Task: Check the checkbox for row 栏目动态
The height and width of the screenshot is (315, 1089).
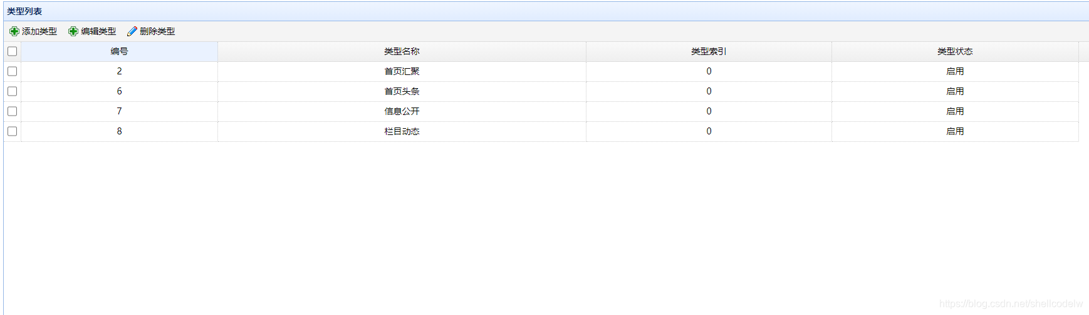Action: pos(12,131)
